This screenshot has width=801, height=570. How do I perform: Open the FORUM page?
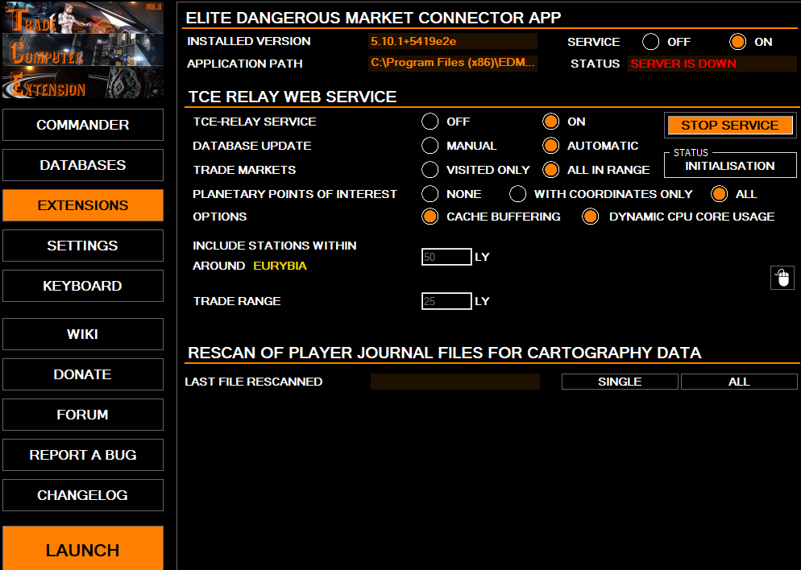click(x=83, y=415)
